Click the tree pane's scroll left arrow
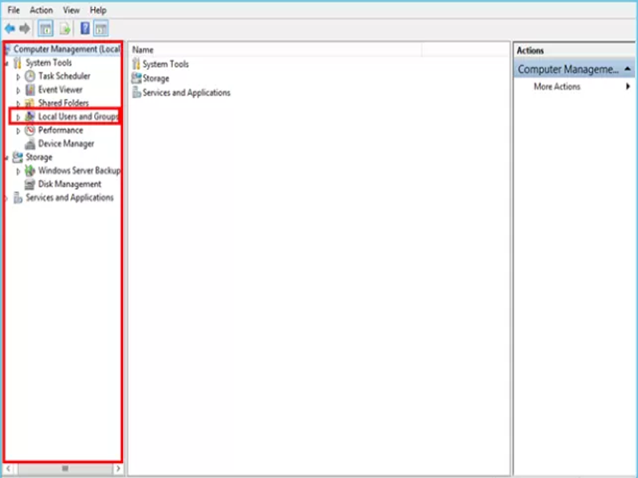This screenshot has height=478, width=638. [x=9, y=468]
